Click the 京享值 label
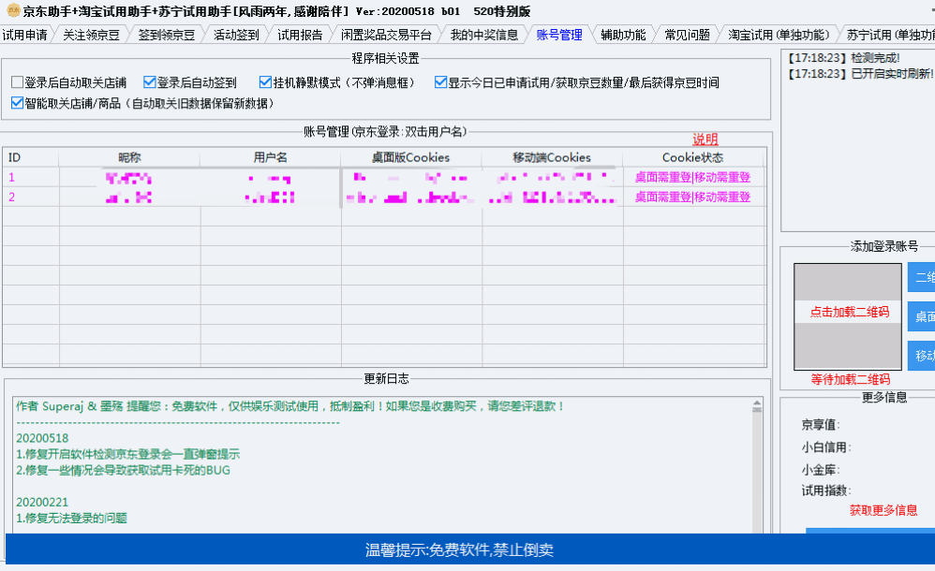935x571 pixels. 821,425
